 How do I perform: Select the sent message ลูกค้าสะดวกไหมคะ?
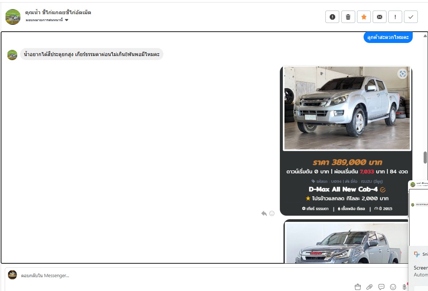tap(388, 37)
